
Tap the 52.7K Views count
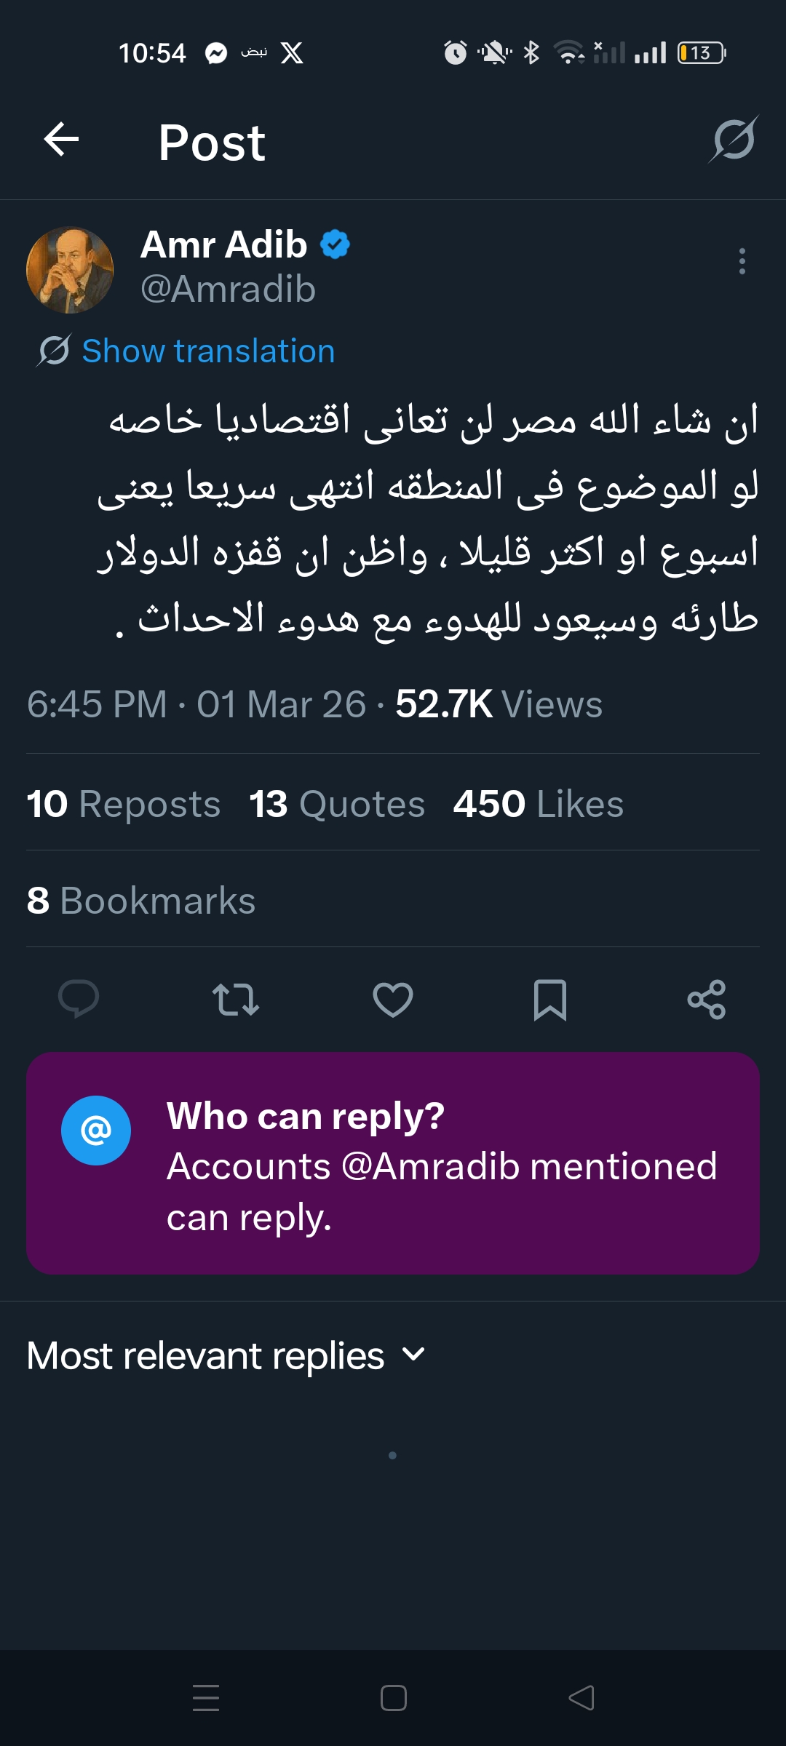(x=499, y=704)
